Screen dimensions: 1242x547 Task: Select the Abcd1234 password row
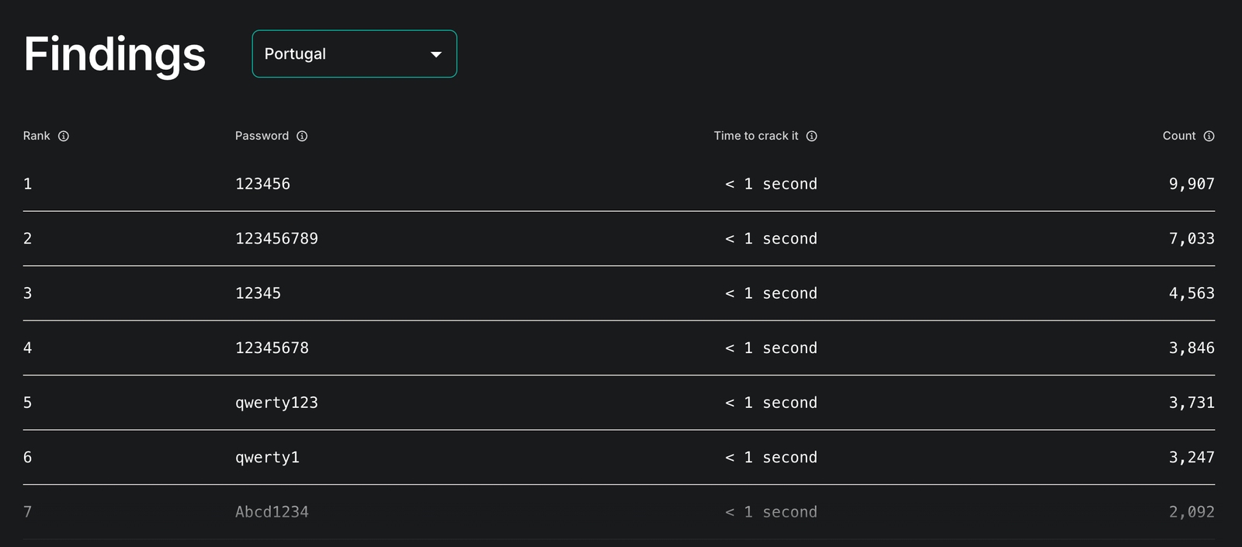619,512
